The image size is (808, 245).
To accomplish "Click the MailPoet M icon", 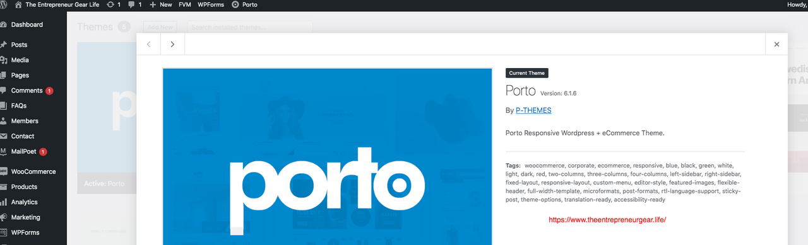I will coord(4,152).
